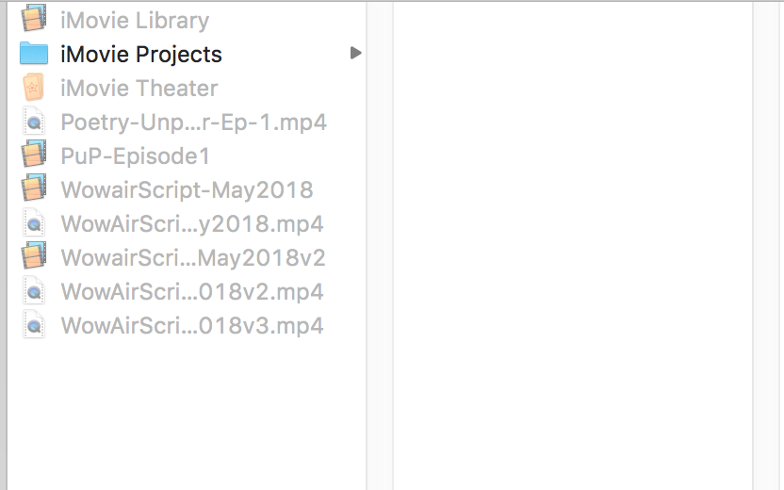Click the WowAirScri…018v3.mp4 file icon
The image size is (784, 490).
point(34,325)
